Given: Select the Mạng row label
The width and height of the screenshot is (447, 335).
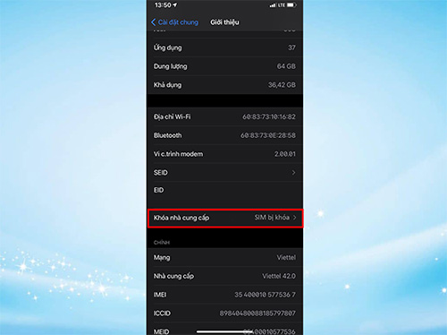Looking at the screenshot, I should coord(162,258).
